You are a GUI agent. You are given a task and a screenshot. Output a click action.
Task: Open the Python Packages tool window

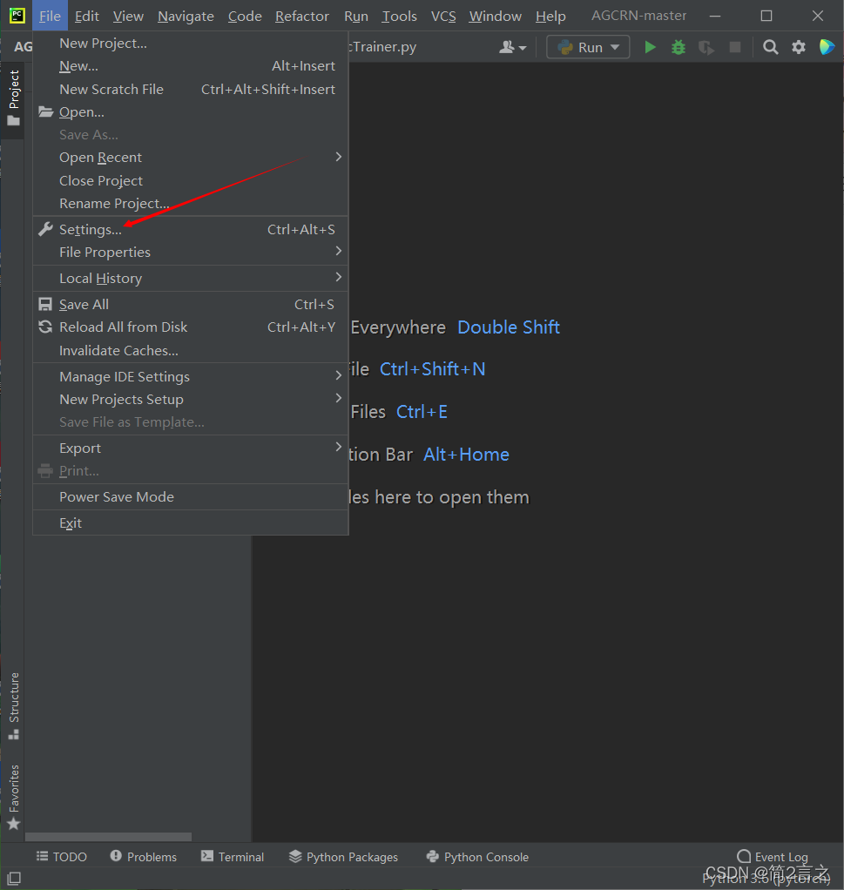343,857
